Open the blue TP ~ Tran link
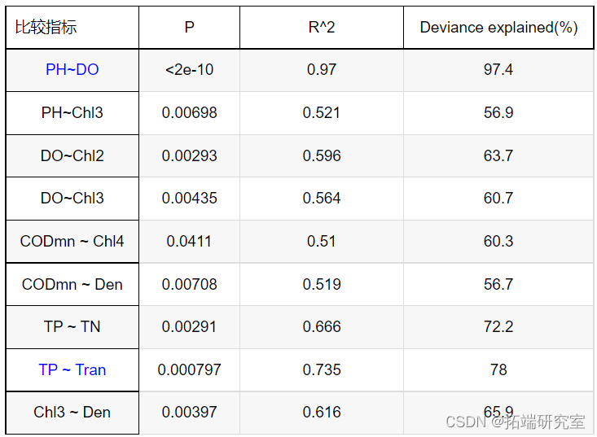Viewport: 597px width, 437px height. click(72, 369)
